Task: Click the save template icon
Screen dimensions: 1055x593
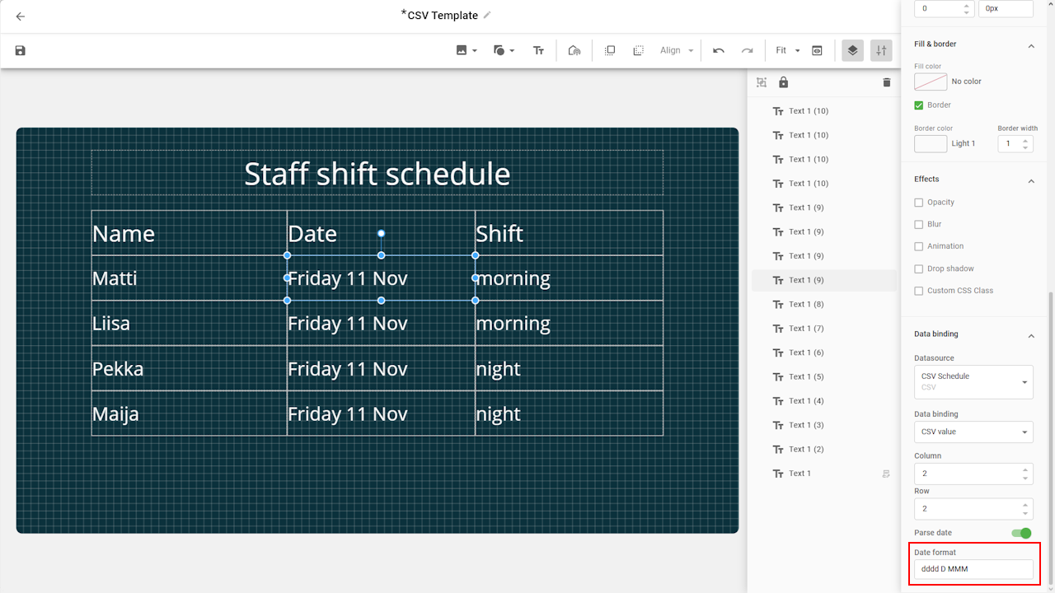Action: pos(21,51)
